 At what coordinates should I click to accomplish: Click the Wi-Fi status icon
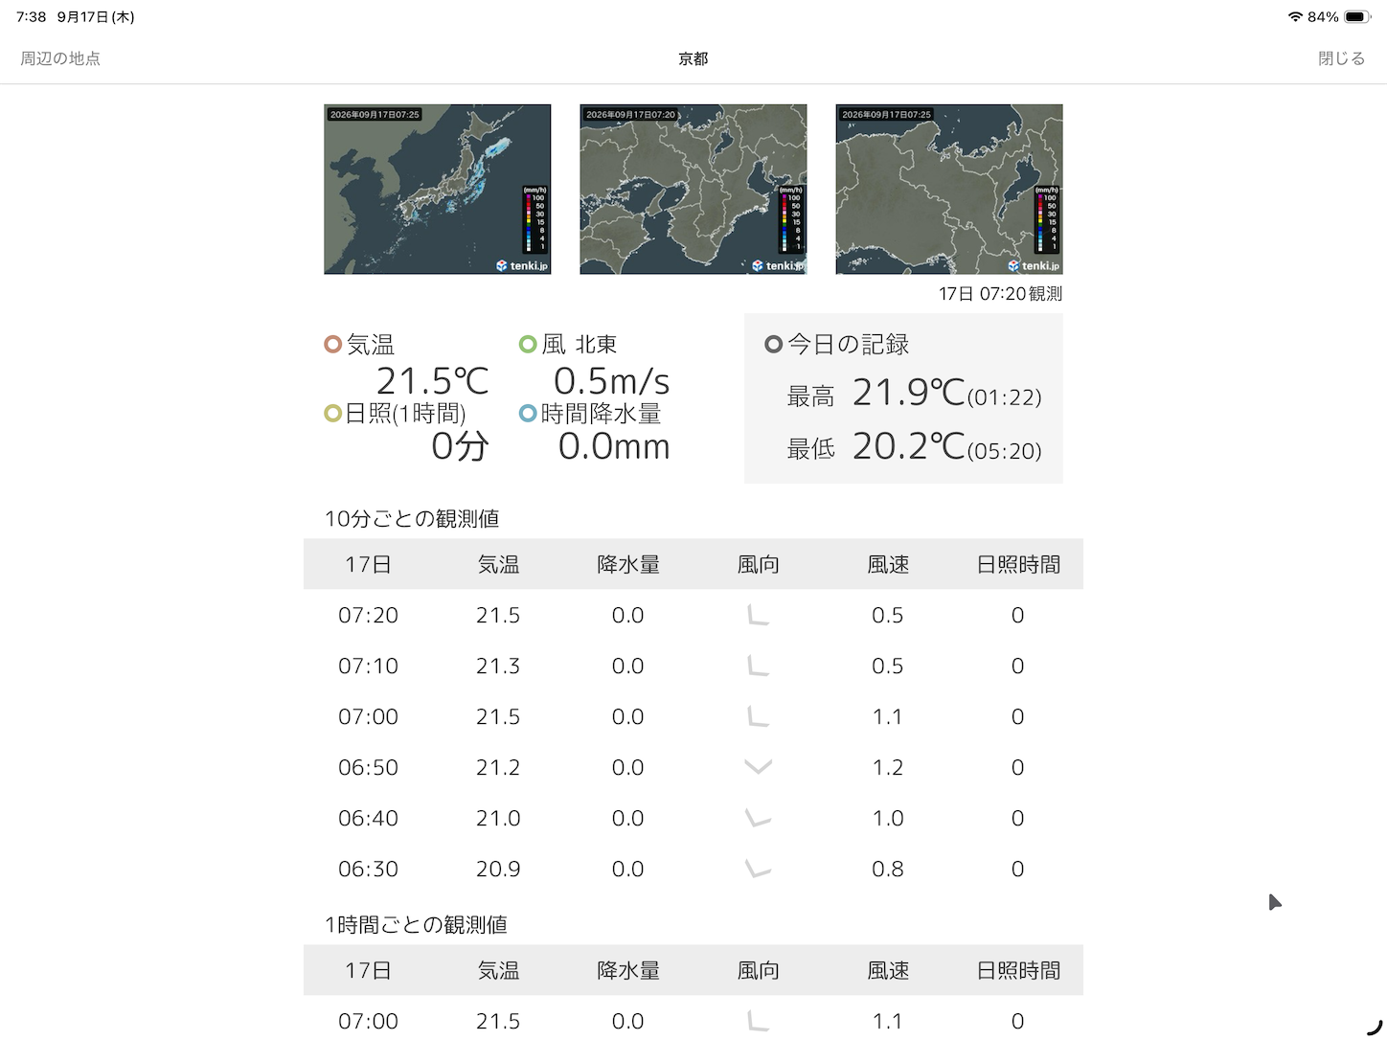[1295, 17]
